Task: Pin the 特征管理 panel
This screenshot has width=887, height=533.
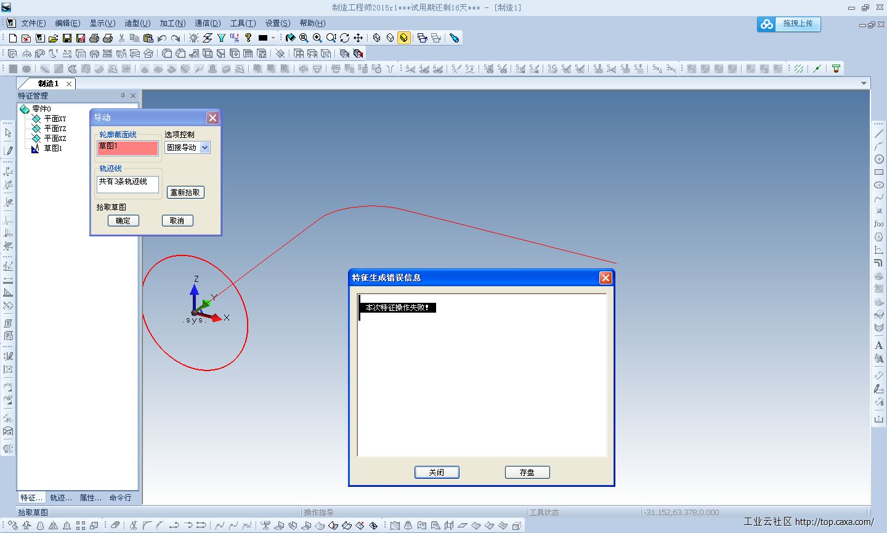Action: coord(123,95)
